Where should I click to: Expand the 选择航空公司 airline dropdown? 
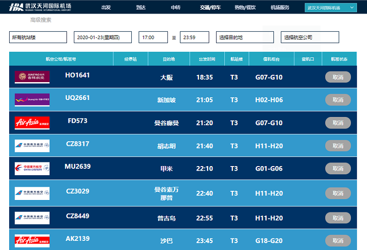[x=310, y=37]
